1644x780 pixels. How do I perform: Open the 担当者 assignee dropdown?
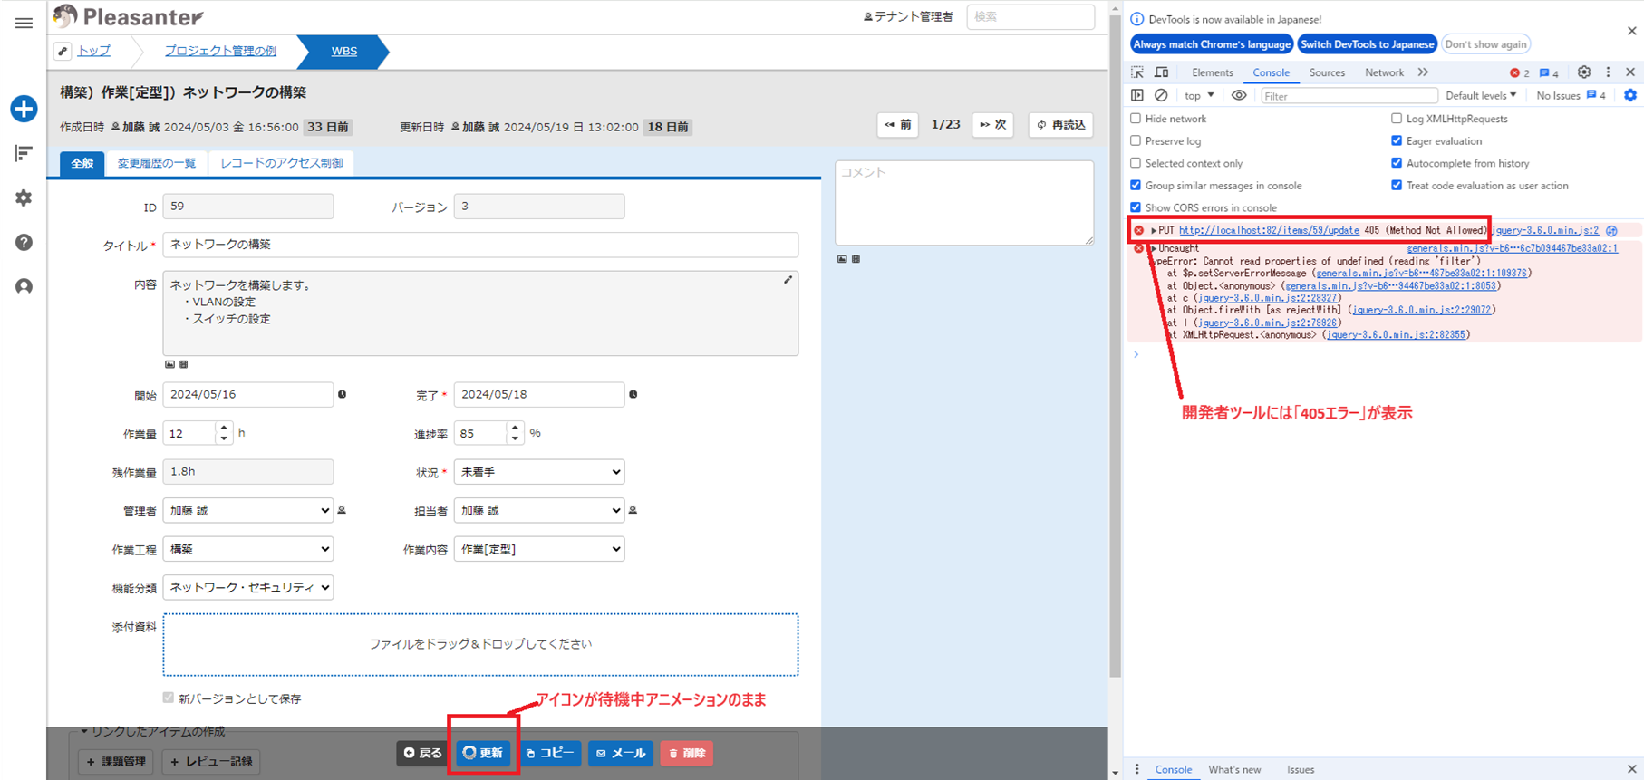539,510
